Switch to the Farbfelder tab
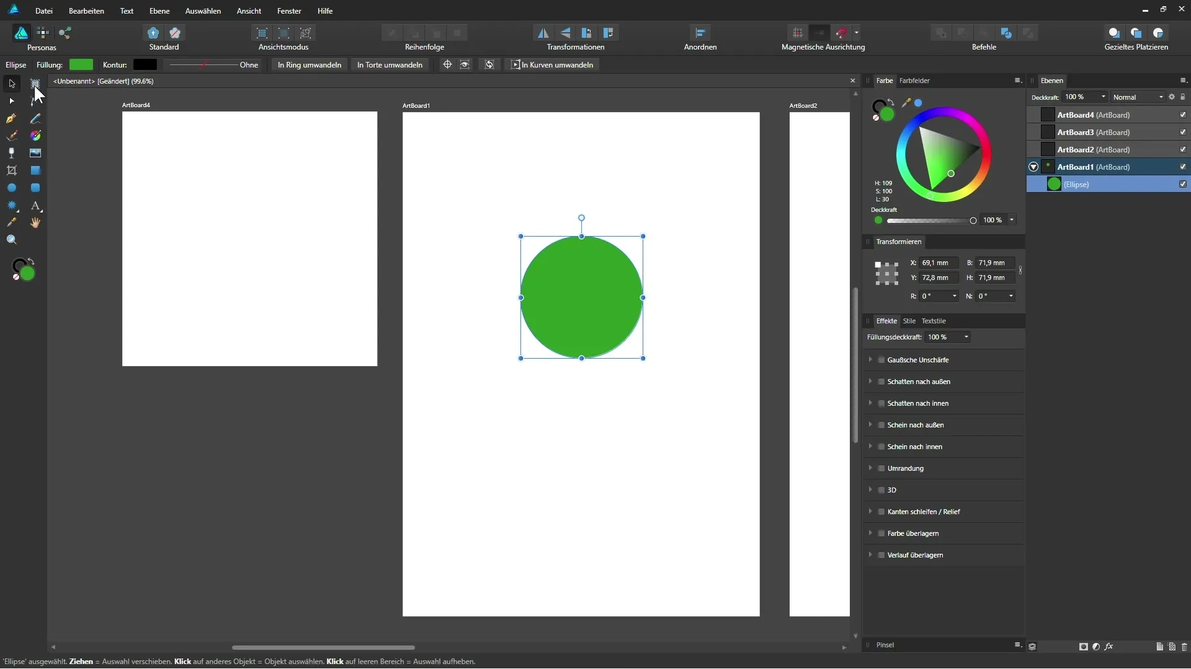Viewport: 1191px width, 669px height. (914, 81)
